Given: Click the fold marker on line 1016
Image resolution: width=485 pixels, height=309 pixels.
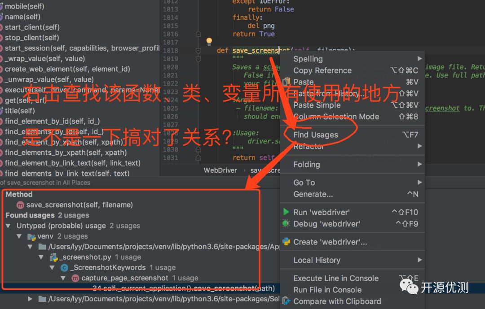Looking at the screenshot, I should coord(198,34).
